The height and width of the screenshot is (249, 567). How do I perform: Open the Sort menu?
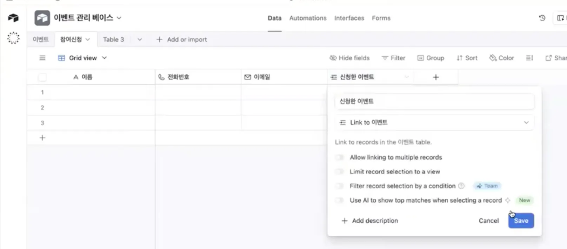467,58
